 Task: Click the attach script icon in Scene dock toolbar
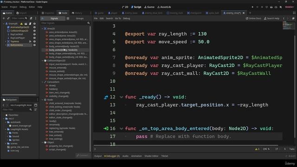[x=31, y=19]
